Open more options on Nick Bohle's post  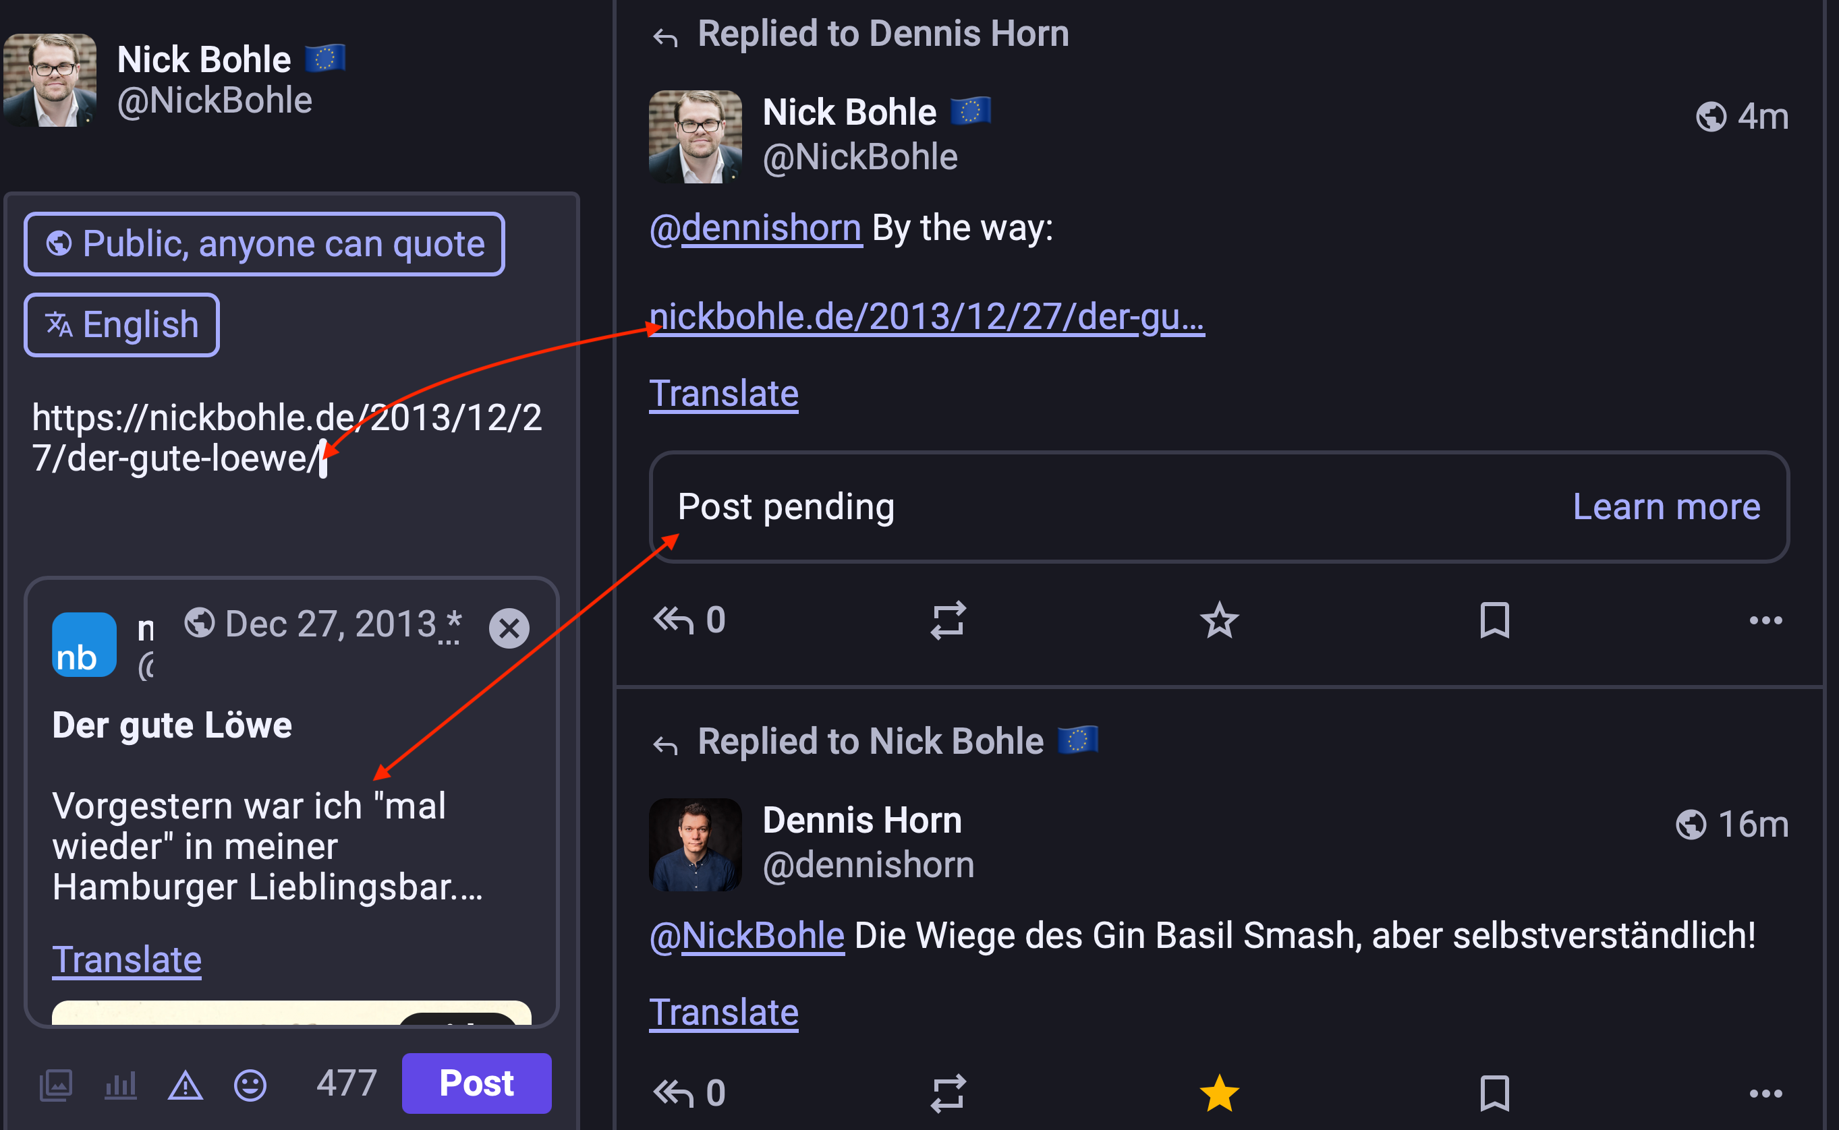[x=1765, y=620]
